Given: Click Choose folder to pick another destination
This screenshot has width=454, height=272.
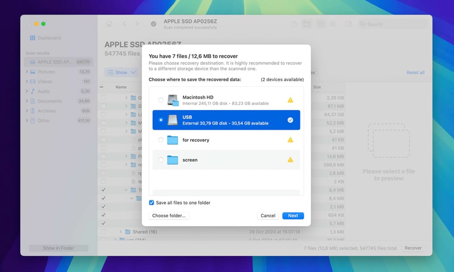Looking at the screenshot, I should [x=168, y=216].
